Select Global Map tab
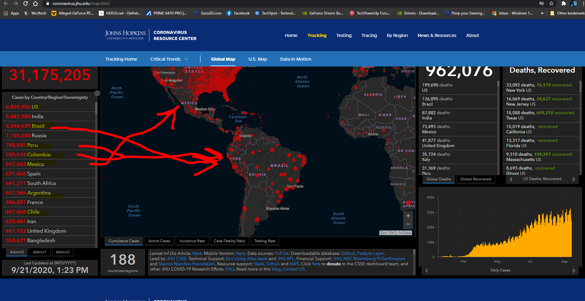 pyautogui.click(x=223, y=59)
